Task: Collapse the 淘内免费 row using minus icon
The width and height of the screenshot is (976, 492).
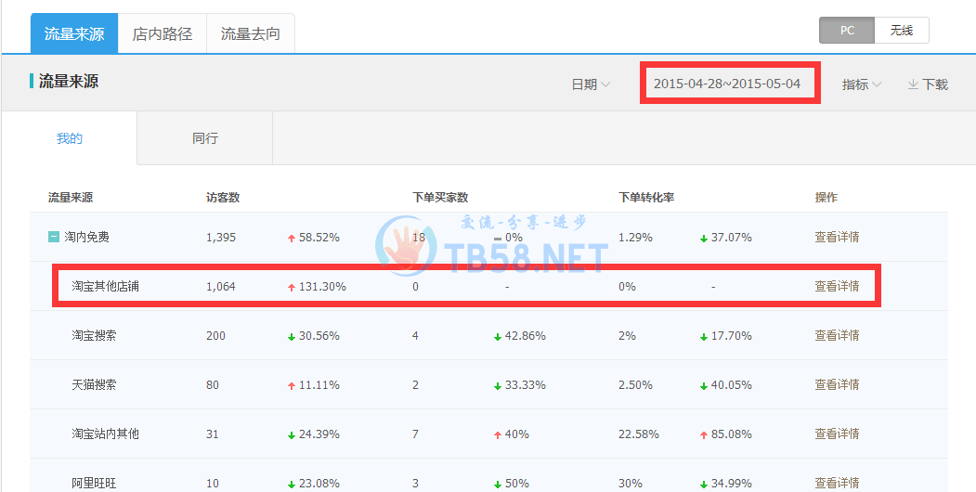Action: 54,238
